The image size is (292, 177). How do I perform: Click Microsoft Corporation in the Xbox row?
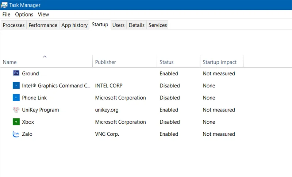coord(120,122)
